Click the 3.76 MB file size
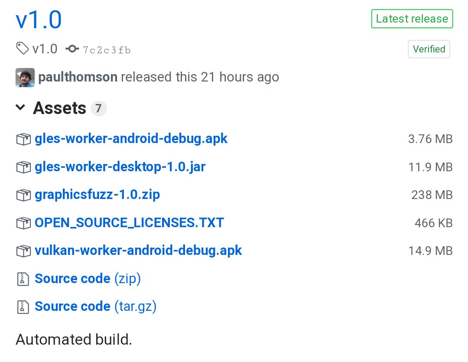468x362 pixels. pyautogui.click(x=430, y=139)
